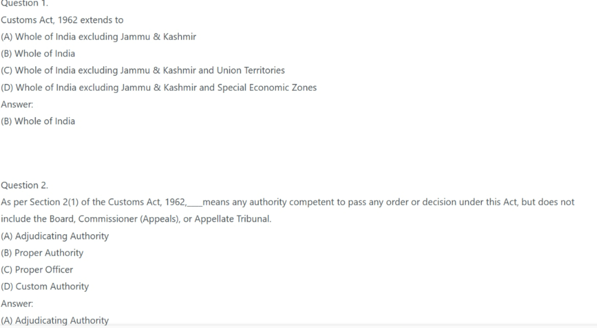Click the Question 1 answer Whole of India
The height and width of the screenshot is (328, 597).
[38, 121]
